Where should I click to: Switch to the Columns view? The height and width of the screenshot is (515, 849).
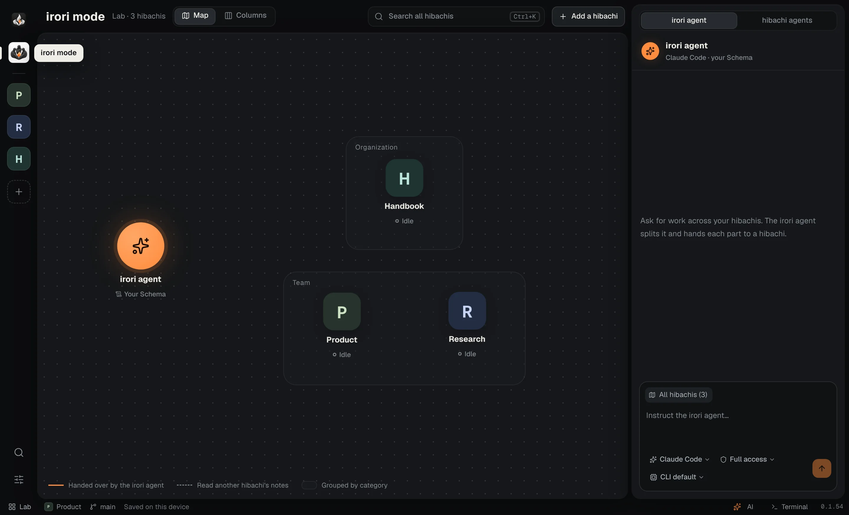[245, 16]
